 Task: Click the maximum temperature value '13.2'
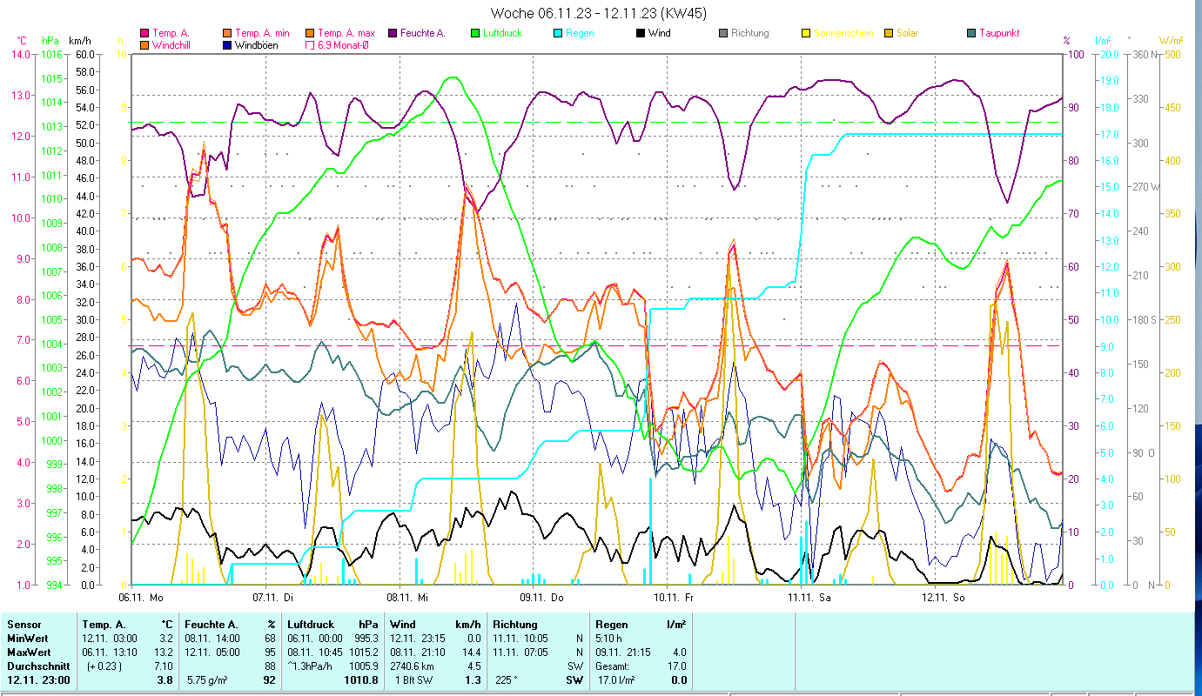165,652
